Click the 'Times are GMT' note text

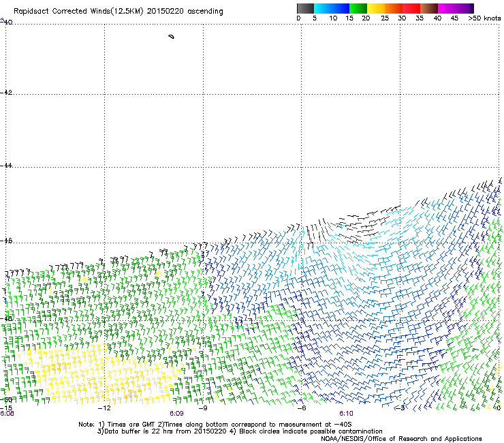(131, 425)
